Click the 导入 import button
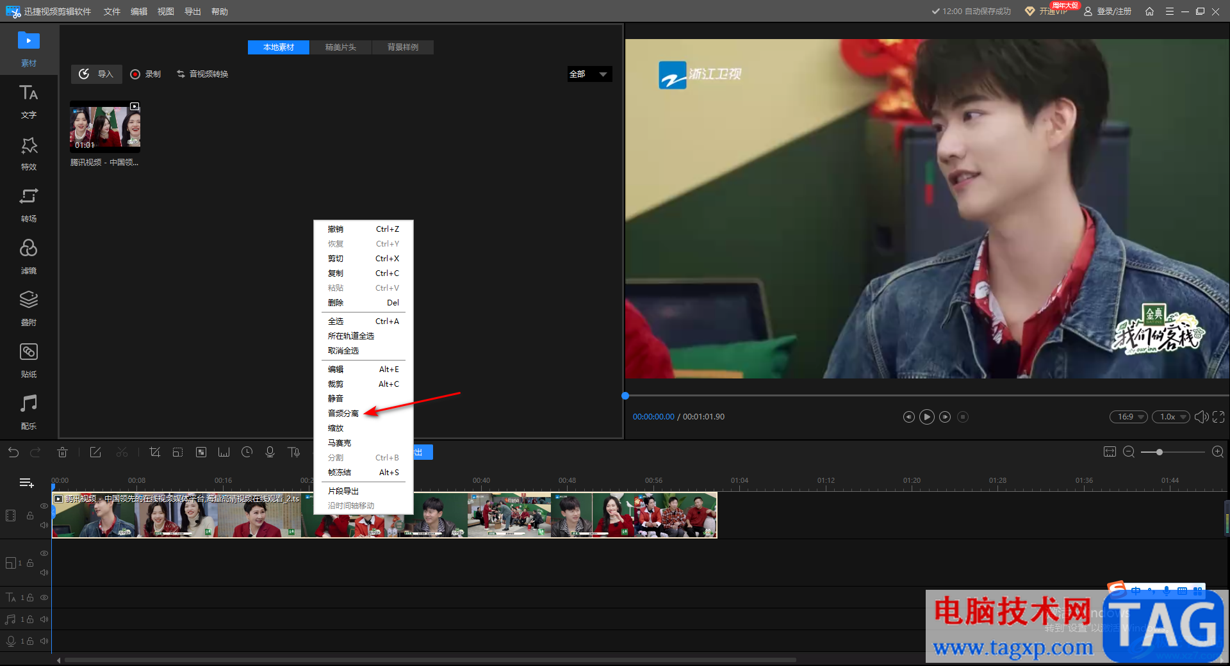The width and height of the screenshot is (1230, 666). pos(96,74)
